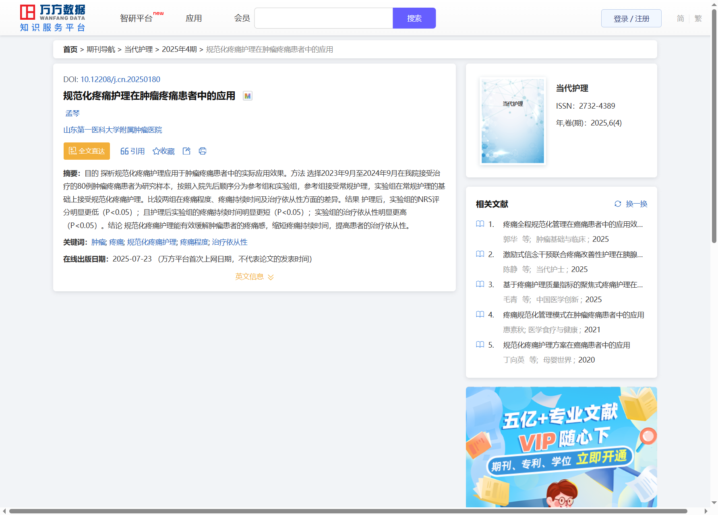Click the 全文直达 button

(x=87, y=151)
